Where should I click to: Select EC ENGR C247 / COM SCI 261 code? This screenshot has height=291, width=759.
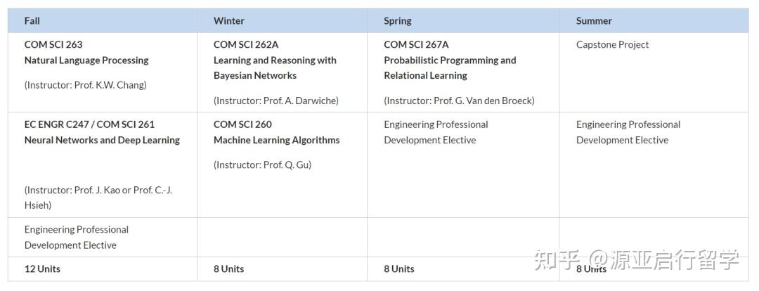click(89, 124)
